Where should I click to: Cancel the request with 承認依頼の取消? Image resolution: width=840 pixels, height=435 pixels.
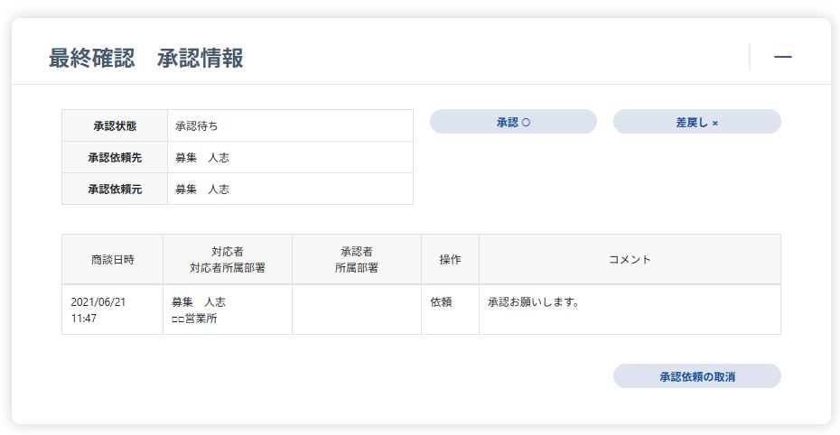click(697, 376)
